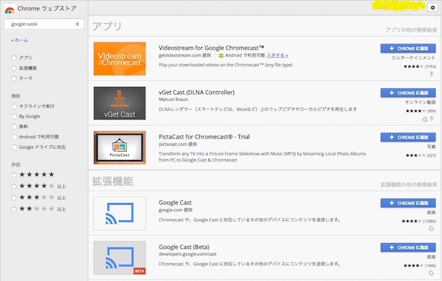Select three stars 以上 rating radio
Viewport: 442px width, 281px height.
14,198
